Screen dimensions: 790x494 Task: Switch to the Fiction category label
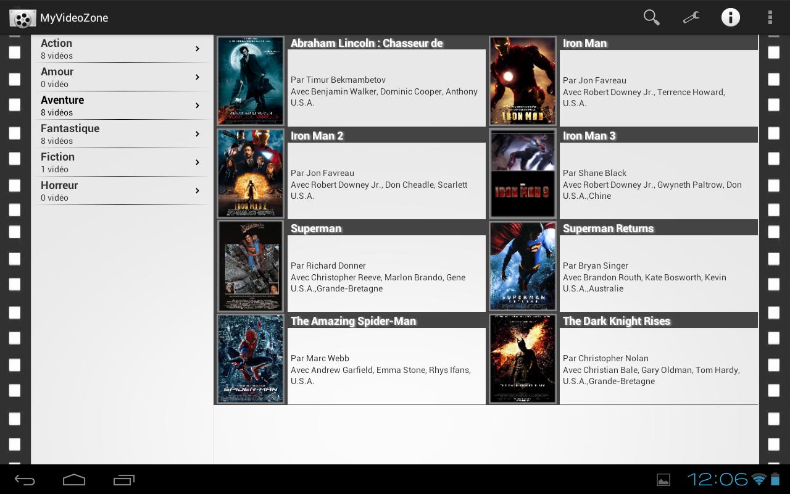57,157
